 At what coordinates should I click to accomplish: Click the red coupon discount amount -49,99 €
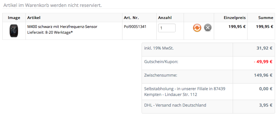(x=263, y=62)
